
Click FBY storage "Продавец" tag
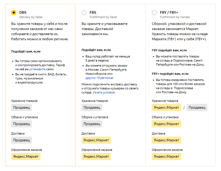[x=197, y=108]
